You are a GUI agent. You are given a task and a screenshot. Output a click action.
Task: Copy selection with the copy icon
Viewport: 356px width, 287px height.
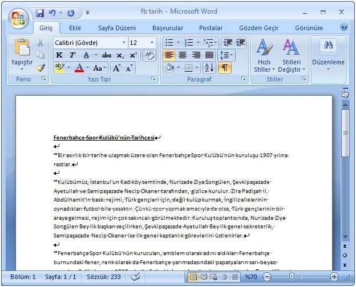(x=41, y=55)
